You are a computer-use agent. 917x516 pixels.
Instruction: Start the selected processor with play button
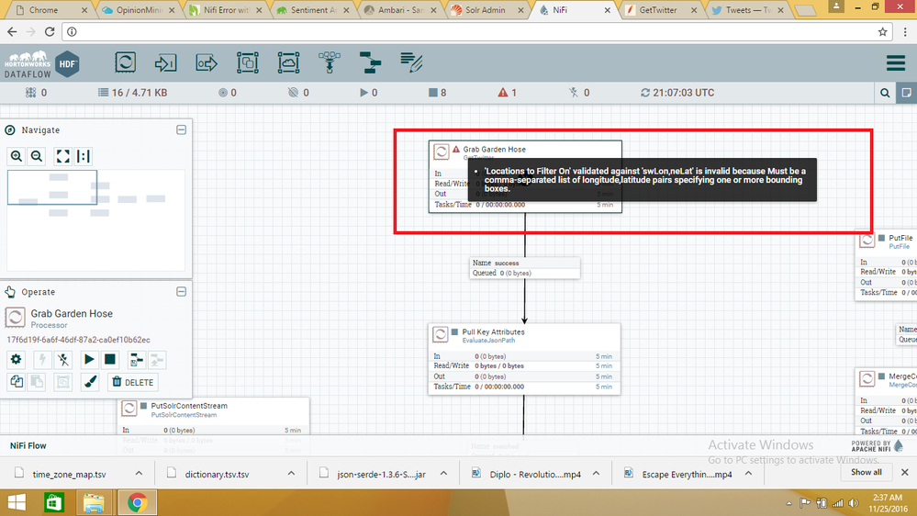click(89, 360)
